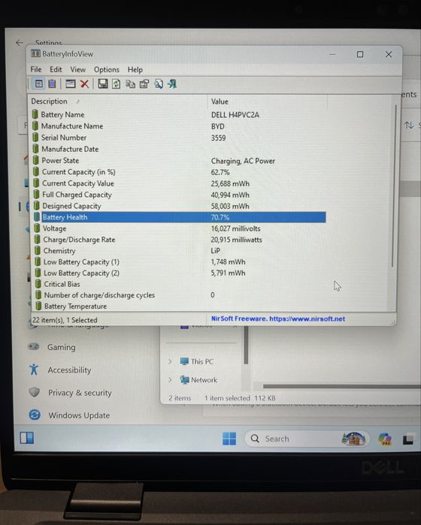Click the red X clear toolbar icon
This screenshot has height=525, width=421.
84,83
